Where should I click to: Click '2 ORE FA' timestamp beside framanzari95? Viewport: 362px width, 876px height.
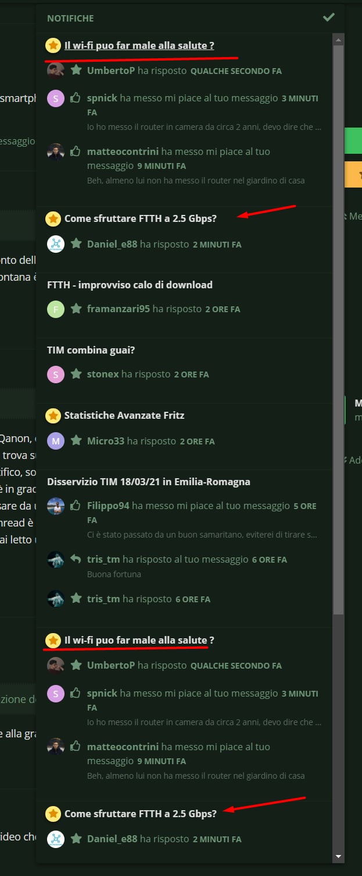(x=223, y=309)
